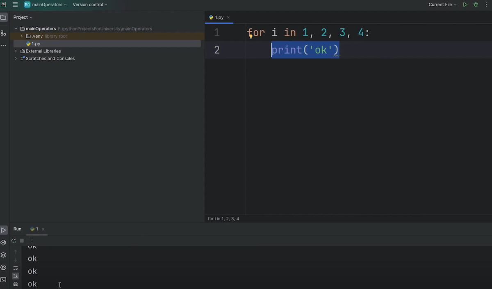
Task: Show more tool windows via ellipsis
Action: click(3, 45)
